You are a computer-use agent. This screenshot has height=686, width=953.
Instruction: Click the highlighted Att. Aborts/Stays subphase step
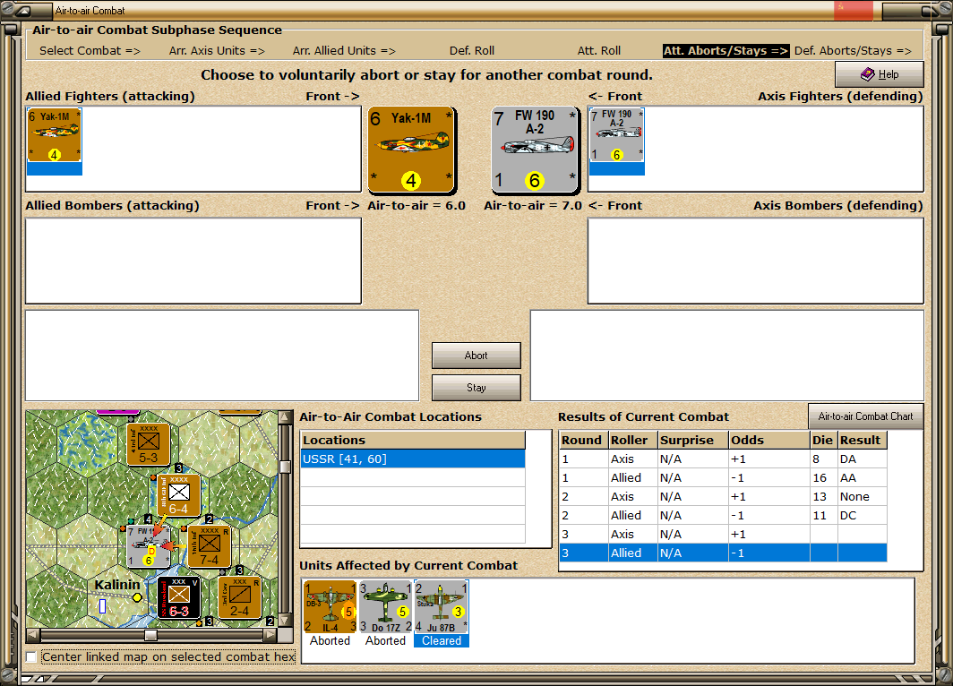(725, 50)
